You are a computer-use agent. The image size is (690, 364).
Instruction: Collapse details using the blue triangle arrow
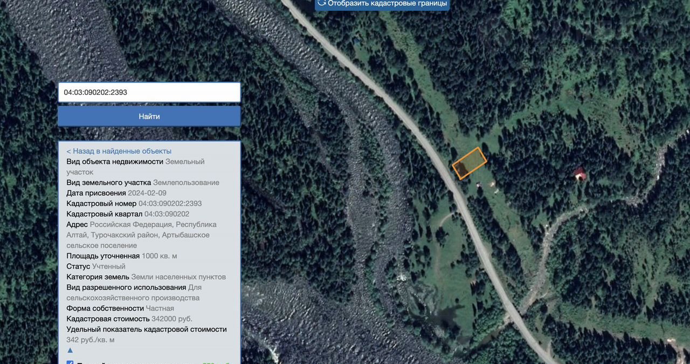tap(70, 350)
